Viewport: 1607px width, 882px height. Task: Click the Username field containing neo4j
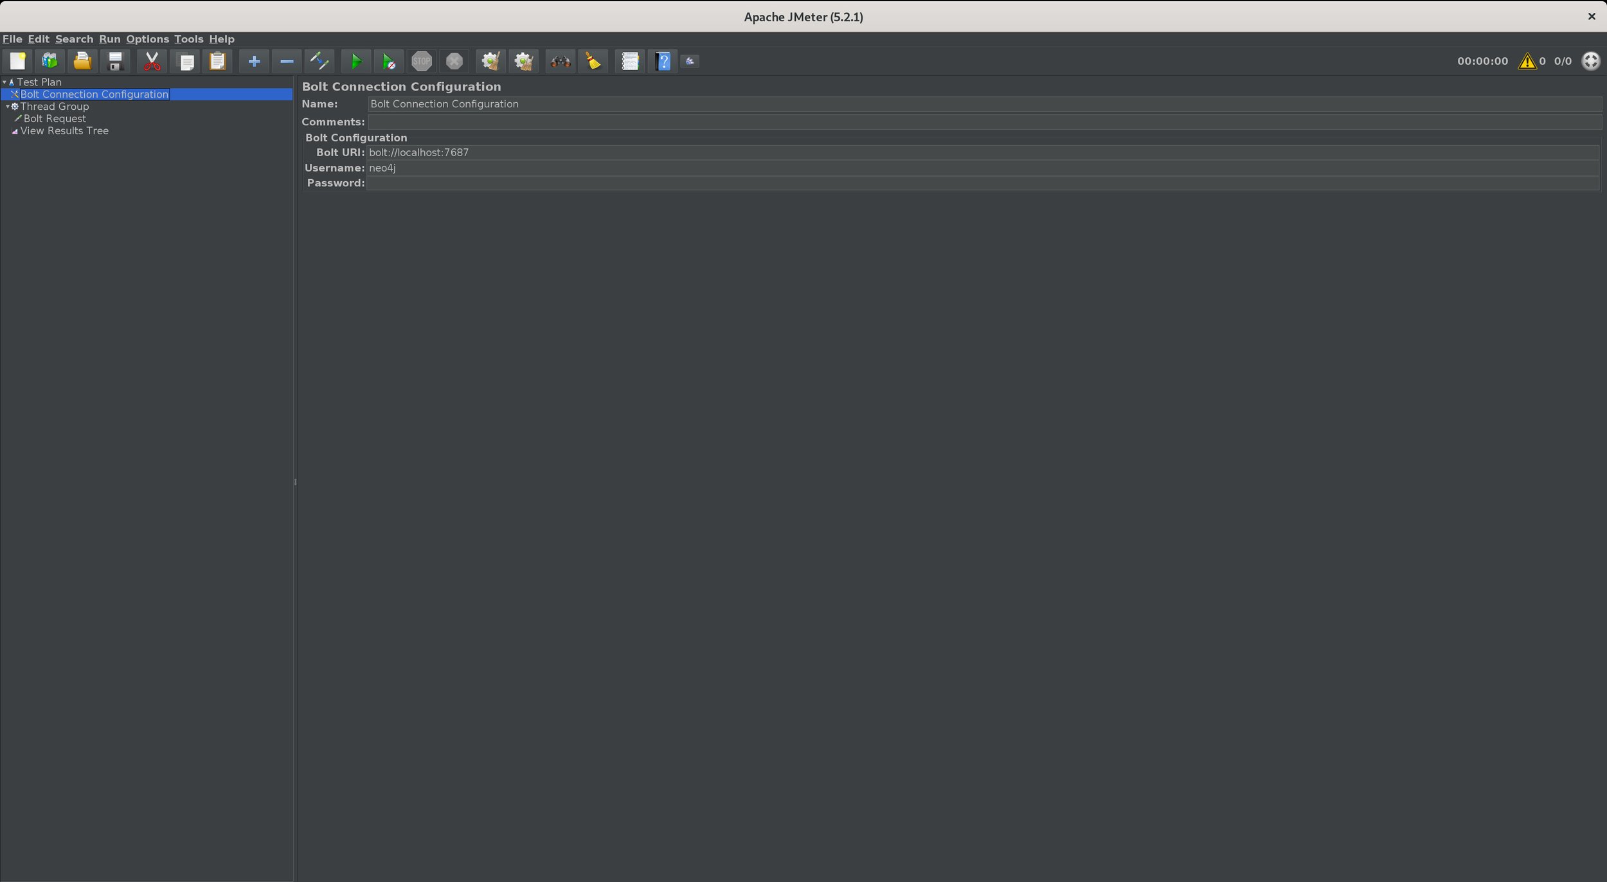[983, 168]
